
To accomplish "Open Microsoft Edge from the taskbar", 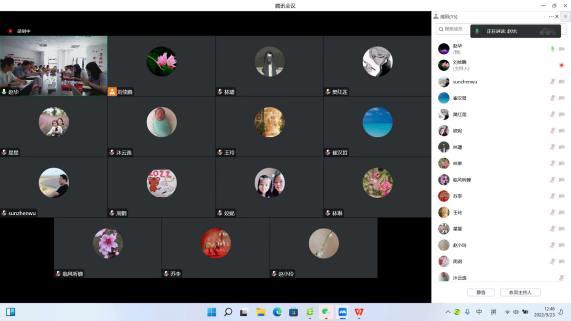I will tap(277, 312).
